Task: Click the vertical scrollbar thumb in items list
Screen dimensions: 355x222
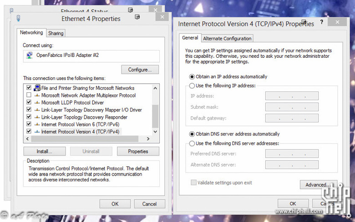Action: coord(155,116)
